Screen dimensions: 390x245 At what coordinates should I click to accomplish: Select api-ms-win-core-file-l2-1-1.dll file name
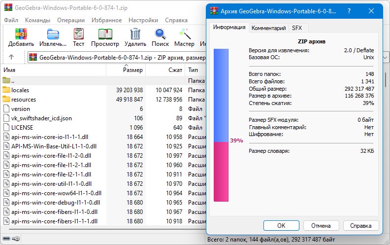tap(51, 175)
